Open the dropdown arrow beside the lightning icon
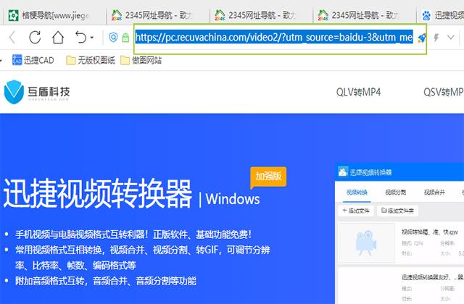 click(451, 38)
